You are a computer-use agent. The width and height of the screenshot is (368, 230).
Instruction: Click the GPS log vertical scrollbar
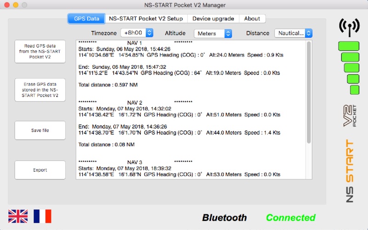click(x=309, y=92)
